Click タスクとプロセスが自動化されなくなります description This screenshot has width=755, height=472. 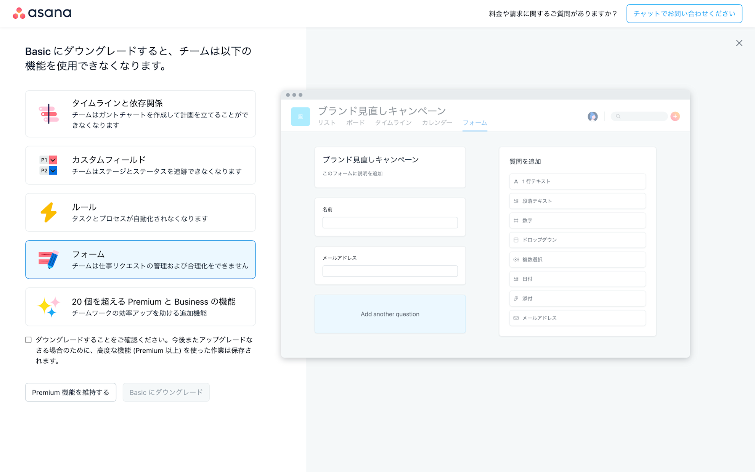coord(140,218)
